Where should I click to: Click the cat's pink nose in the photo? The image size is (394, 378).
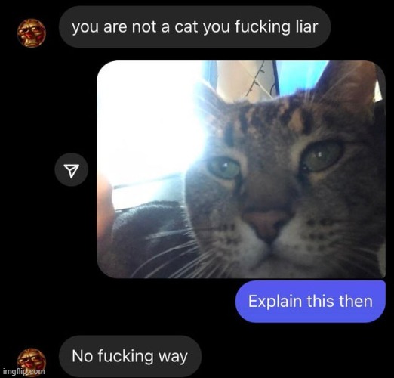(266, 225)
